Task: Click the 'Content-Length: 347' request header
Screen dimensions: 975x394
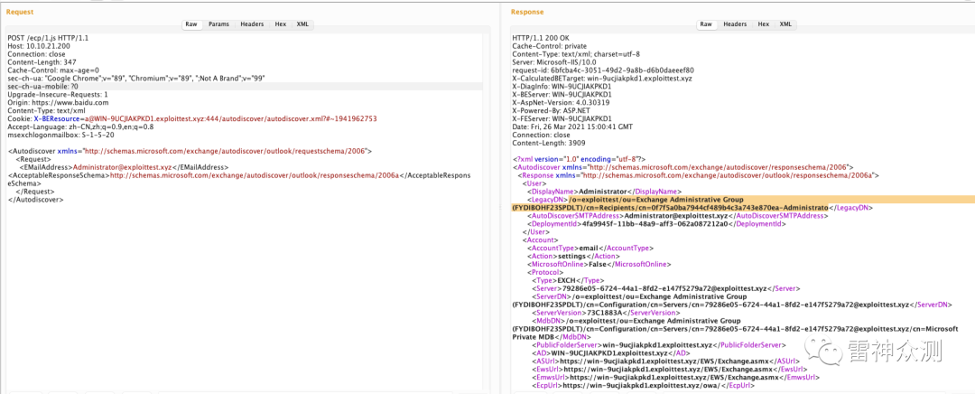Action: [42, 62]
